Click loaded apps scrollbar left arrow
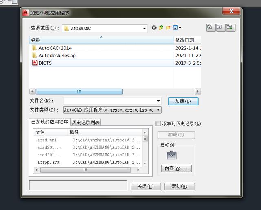The image size is (261, 210). pyautogui.click(x=37, y=170)
